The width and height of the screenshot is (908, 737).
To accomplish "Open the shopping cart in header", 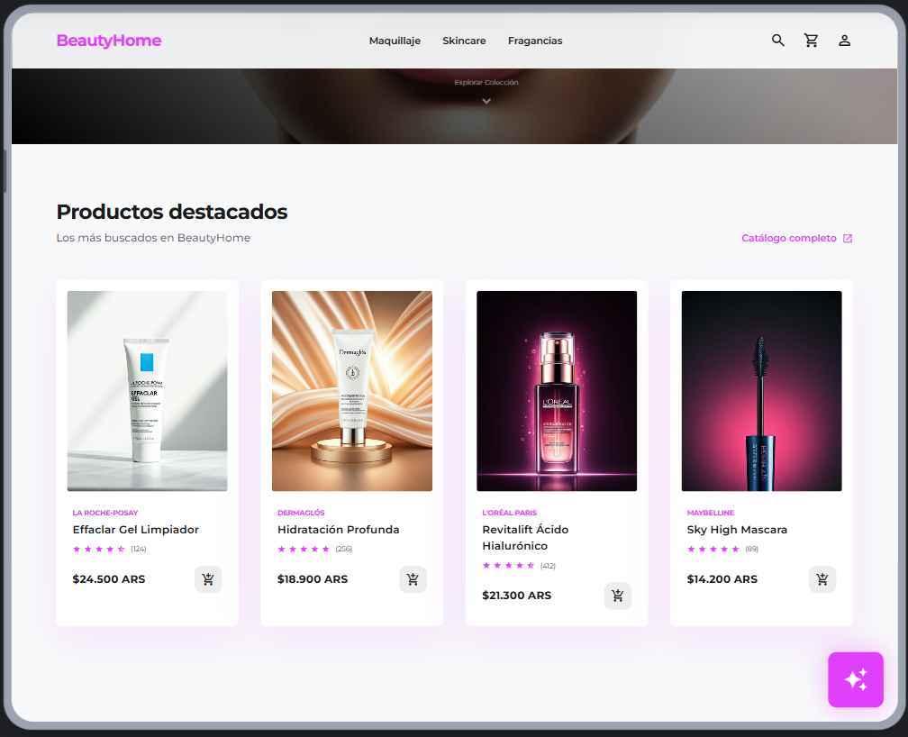I will 812,41.
